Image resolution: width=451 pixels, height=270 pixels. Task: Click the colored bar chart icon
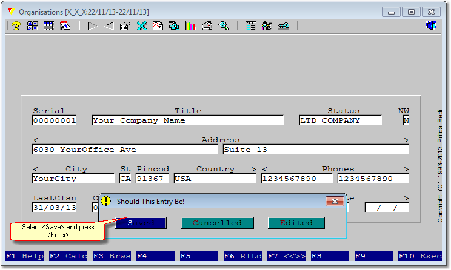pyautogui.click(x=190, y=26)
